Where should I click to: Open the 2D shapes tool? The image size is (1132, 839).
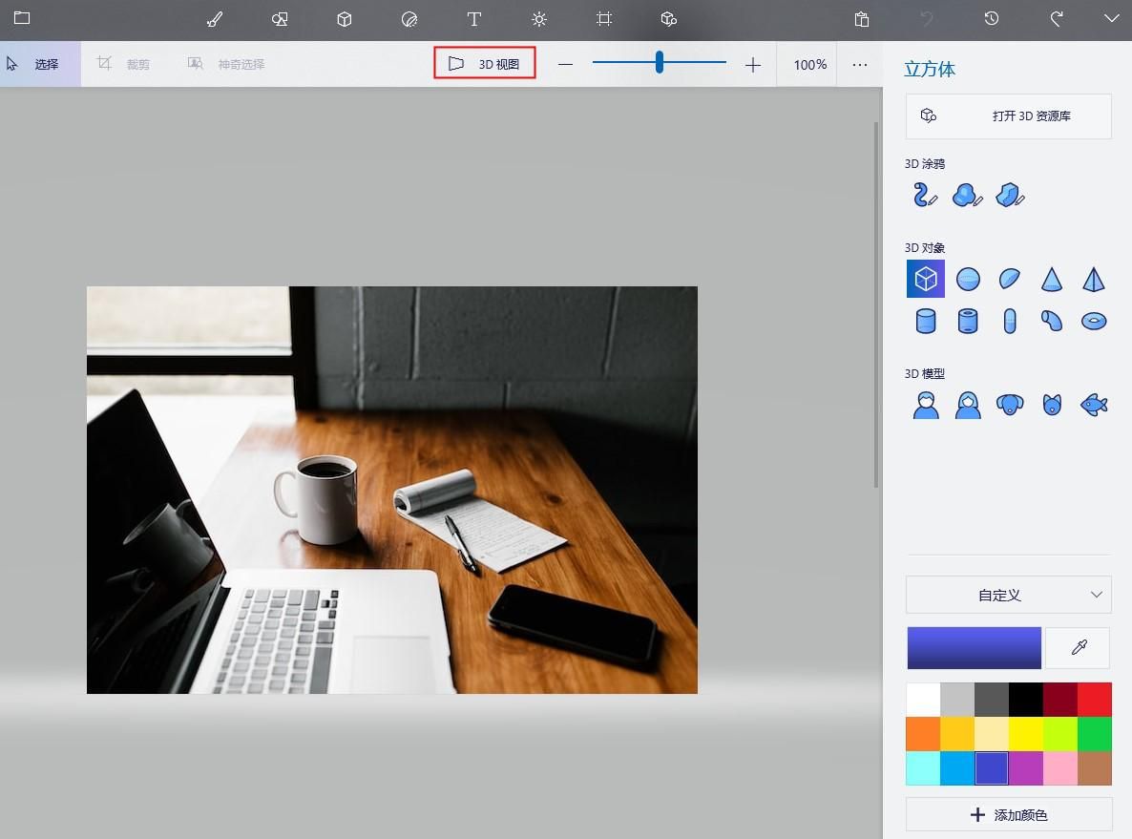point(280,19)
